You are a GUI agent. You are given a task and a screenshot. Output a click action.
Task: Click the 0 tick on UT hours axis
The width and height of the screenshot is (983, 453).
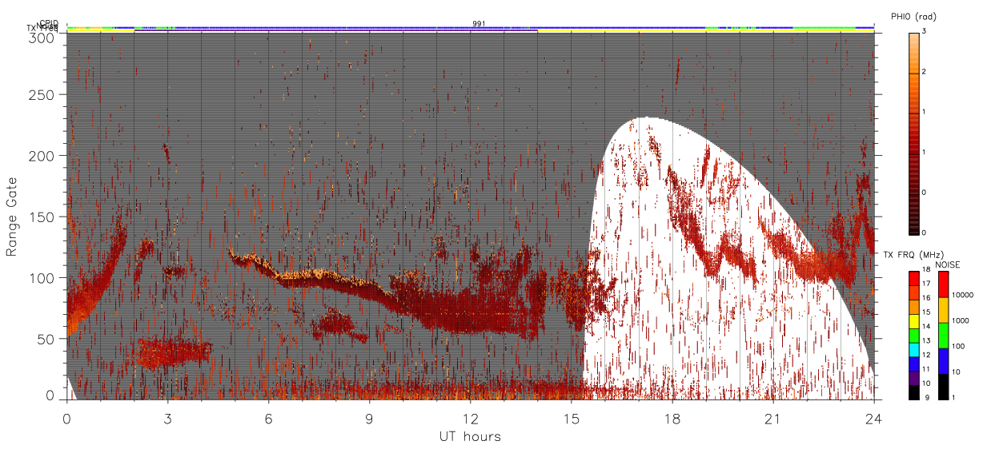click(67, 419)
